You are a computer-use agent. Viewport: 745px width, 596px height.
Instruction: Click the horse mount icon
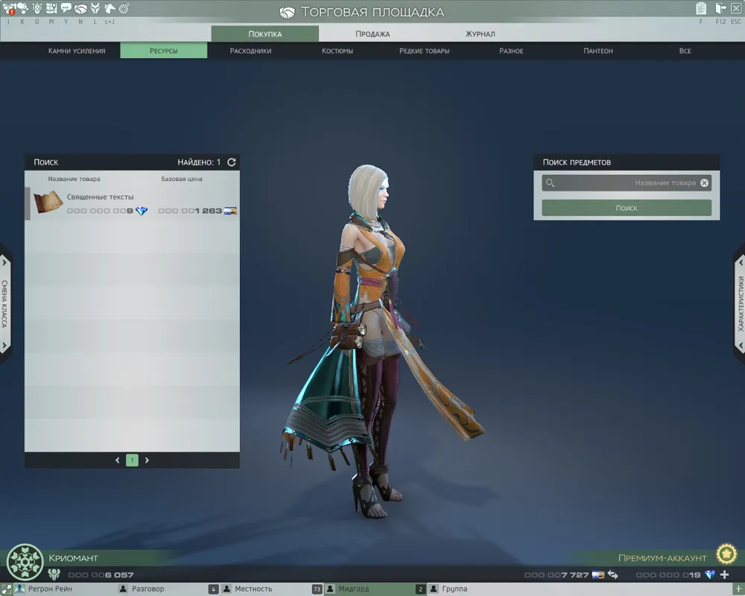[x=110, y=9]
